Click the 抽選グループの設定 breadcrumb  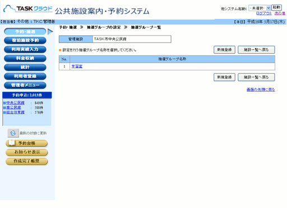(104, 27)
